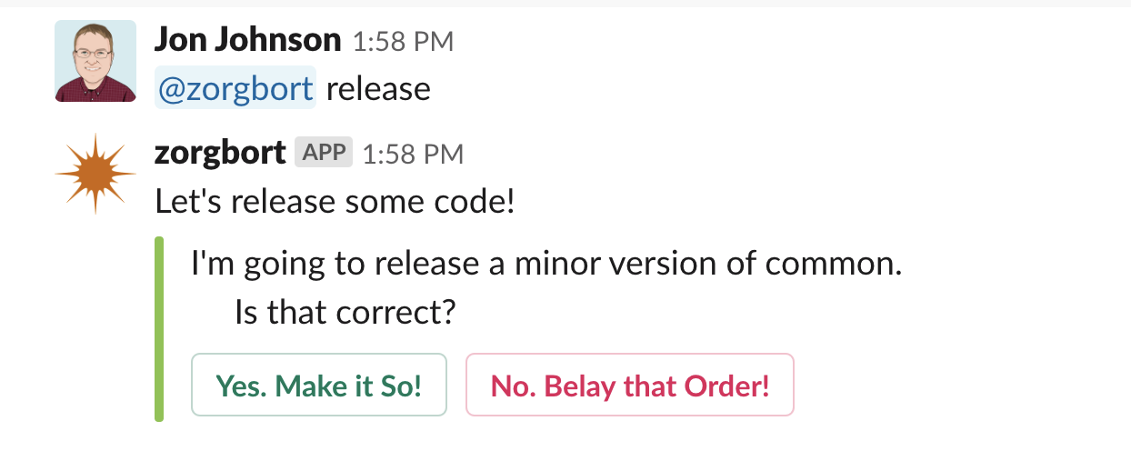Viewport: 1131px width, 451px height.
Task: Click the @zorgbort mention
Action: pyautogui.click(x=235, y=88)
